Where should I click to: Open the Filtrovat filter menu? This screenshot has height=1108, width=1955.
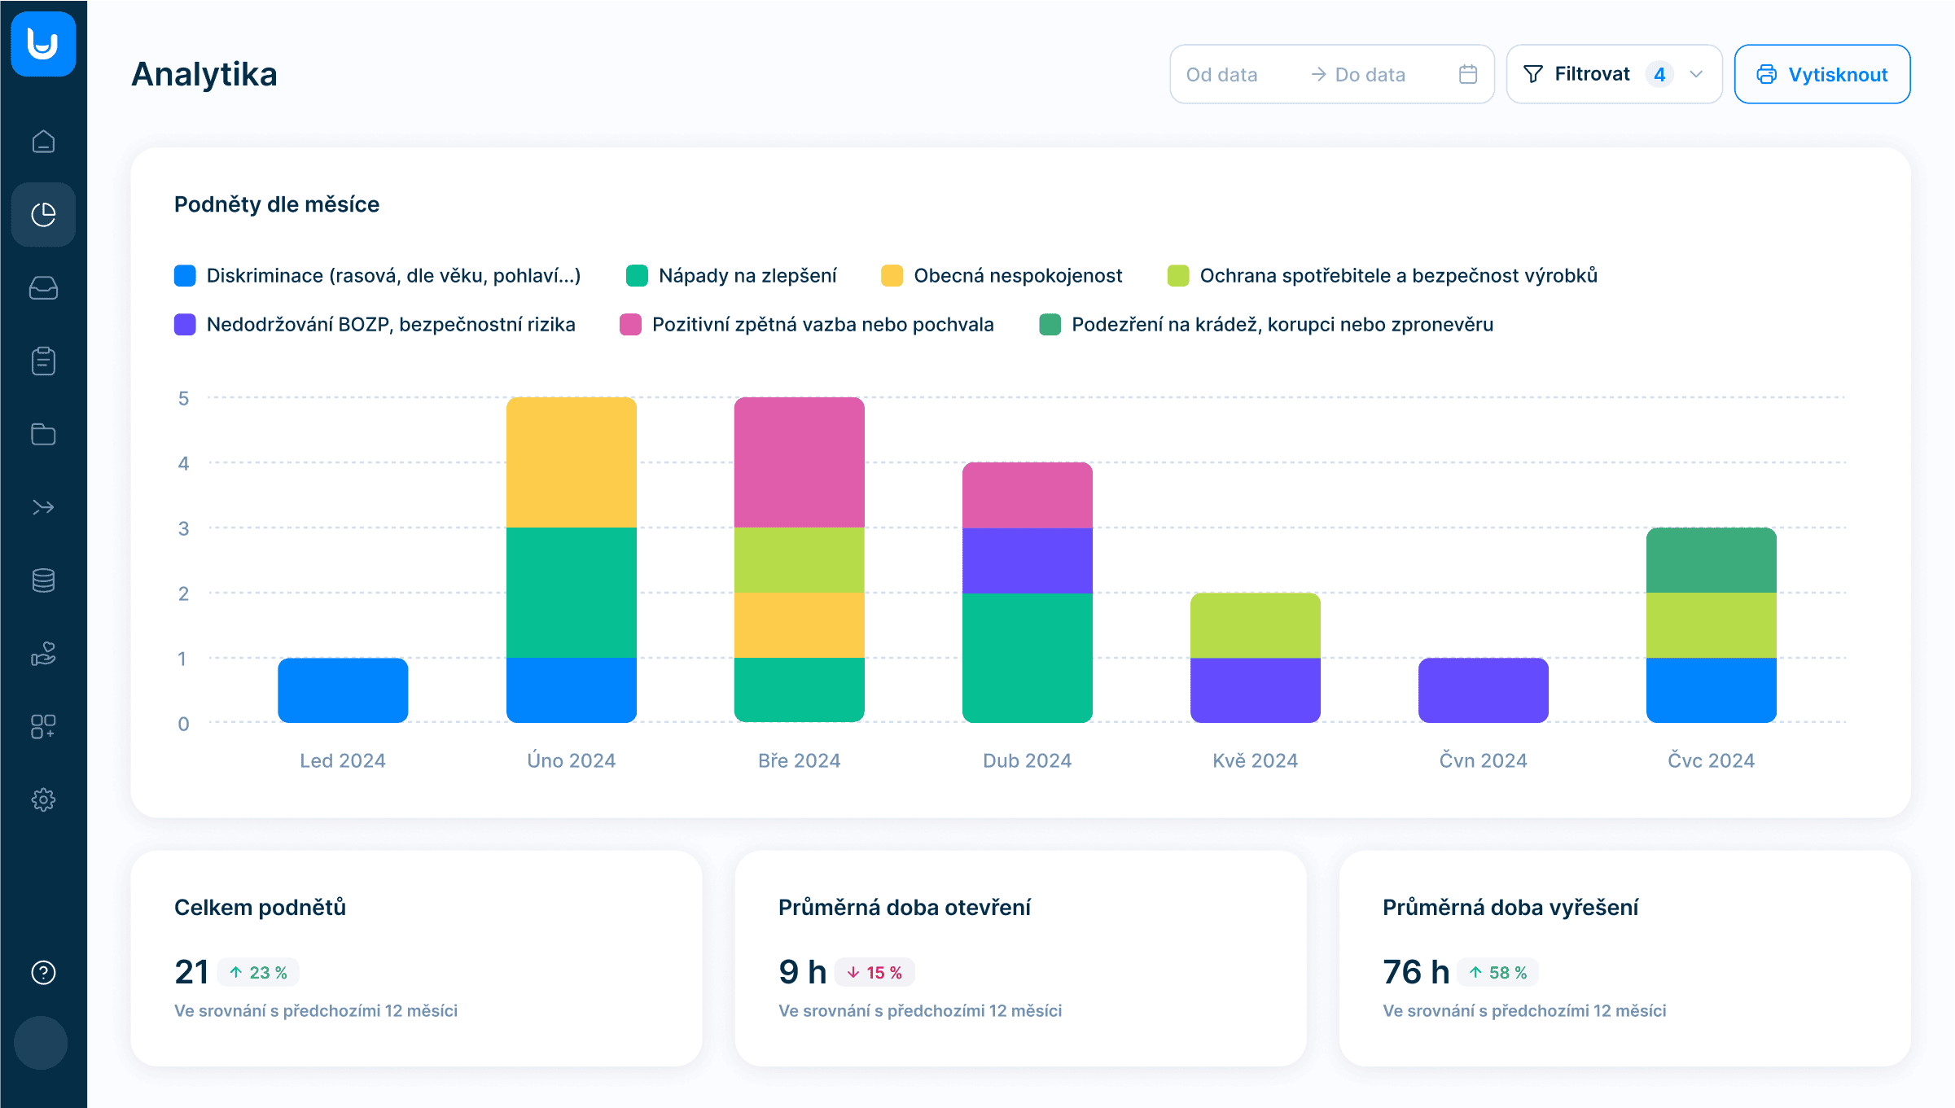click(1592, 74)
